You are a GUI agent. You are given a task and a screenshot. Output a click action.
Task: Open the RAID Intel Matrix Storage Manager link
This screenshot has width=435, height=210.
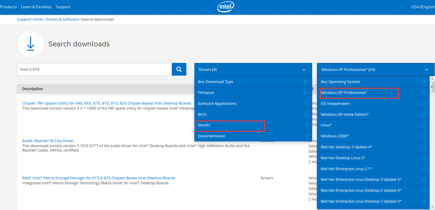99,178
